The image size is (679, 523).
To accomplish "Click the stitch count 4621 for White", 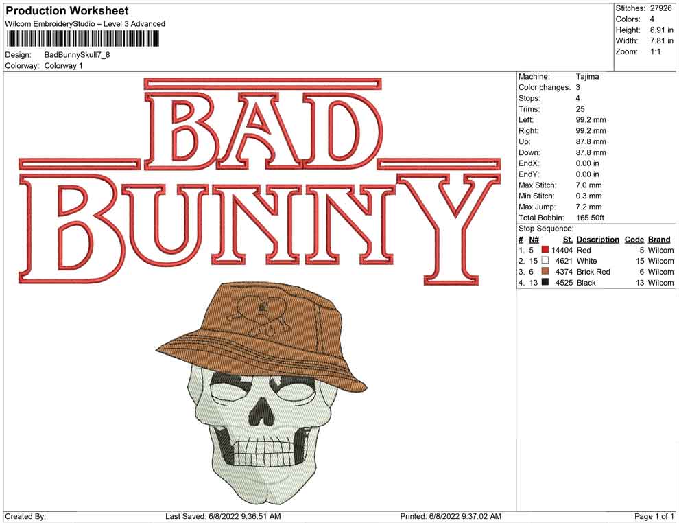I will (x=564, y=261).
